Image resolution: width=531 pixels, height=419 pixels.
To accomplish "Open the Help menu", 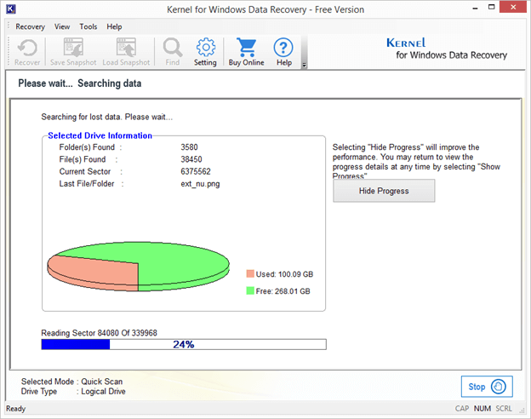I will pos(114,26).
